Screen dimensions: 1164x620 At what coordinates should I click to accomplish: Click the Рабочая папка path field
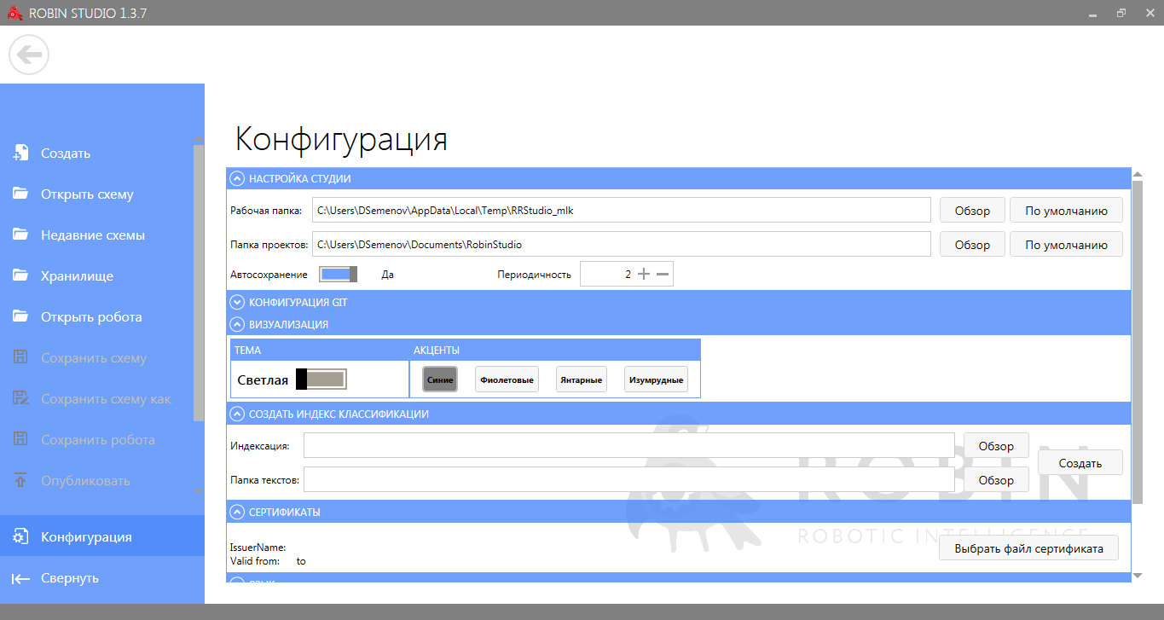point(622,211)
